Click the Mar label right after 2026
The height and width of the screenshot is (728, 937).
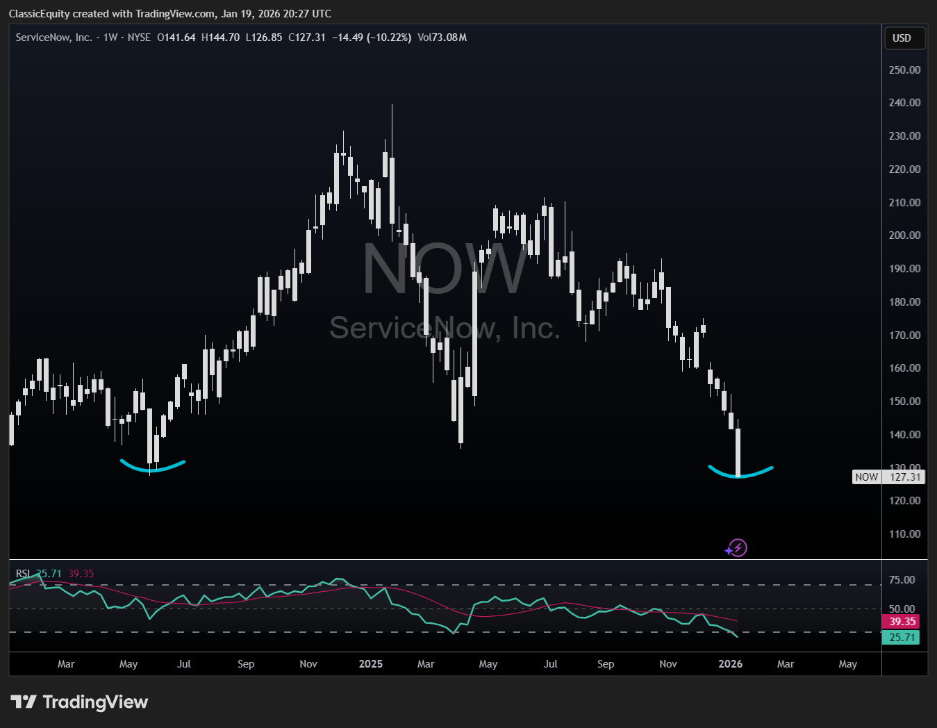click(x=786, y=664)
